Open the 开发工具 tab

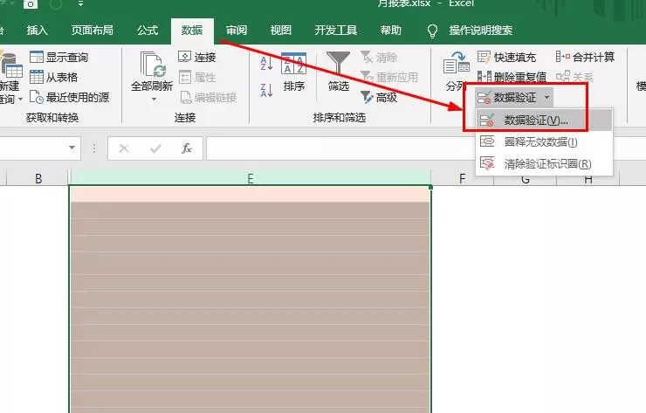point(336,30)
